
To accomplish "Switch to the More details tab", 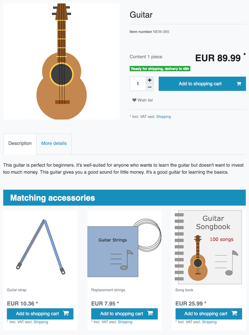I will pos(54,143).
